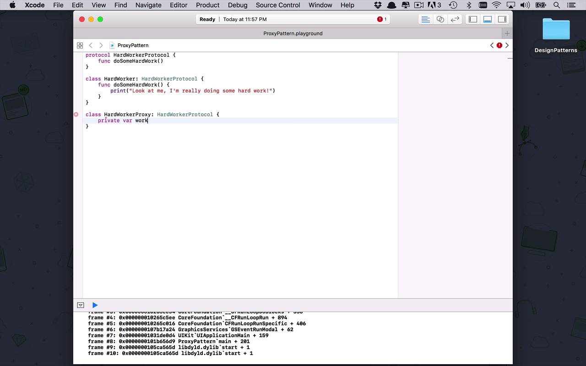The width and height of the screenshot is (586, 366).
Task: Toggle the Navigator panel
Action: pyautogui.click(x=473, y=19)
